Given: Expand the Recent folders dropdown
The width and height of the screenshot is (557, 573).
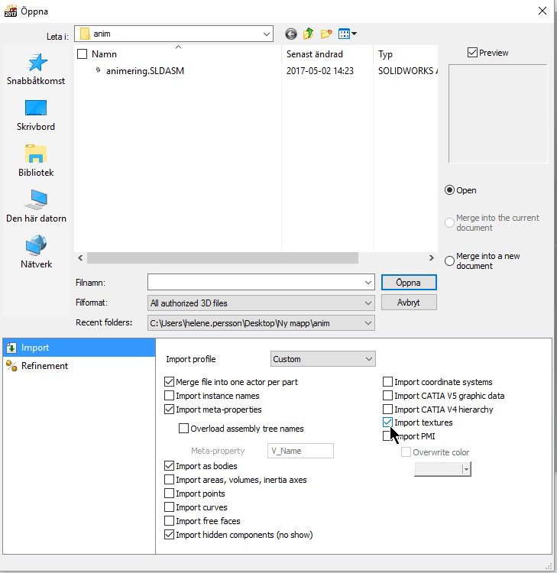Looking at the screenshot, I should click(368, 323).
